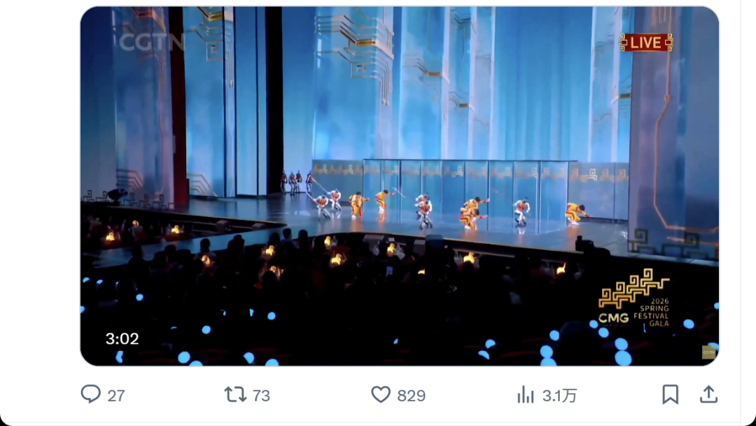The width and height of the screenshot is (756, 426).
Task: Open the share/upload arrow icon
Action: tap(708, 394)
